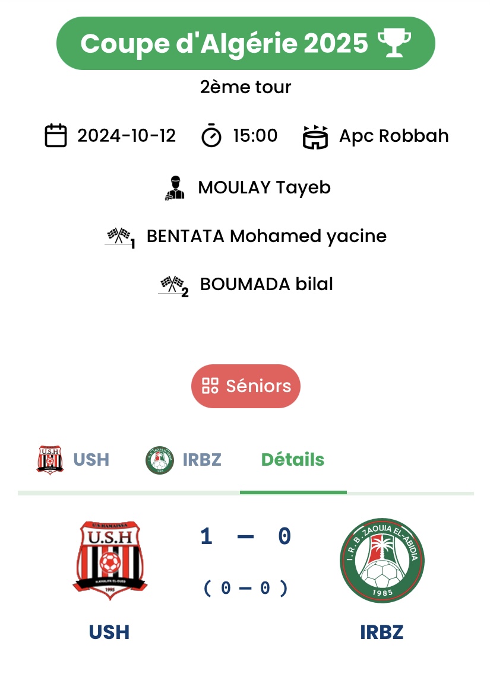Open the large U.S.H team crest
This screenshot has height=674, width=490.
(x=109, y=561)
